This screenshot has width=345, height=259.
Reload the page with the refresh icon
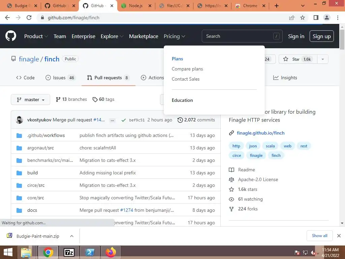click(x=29, y=18)
